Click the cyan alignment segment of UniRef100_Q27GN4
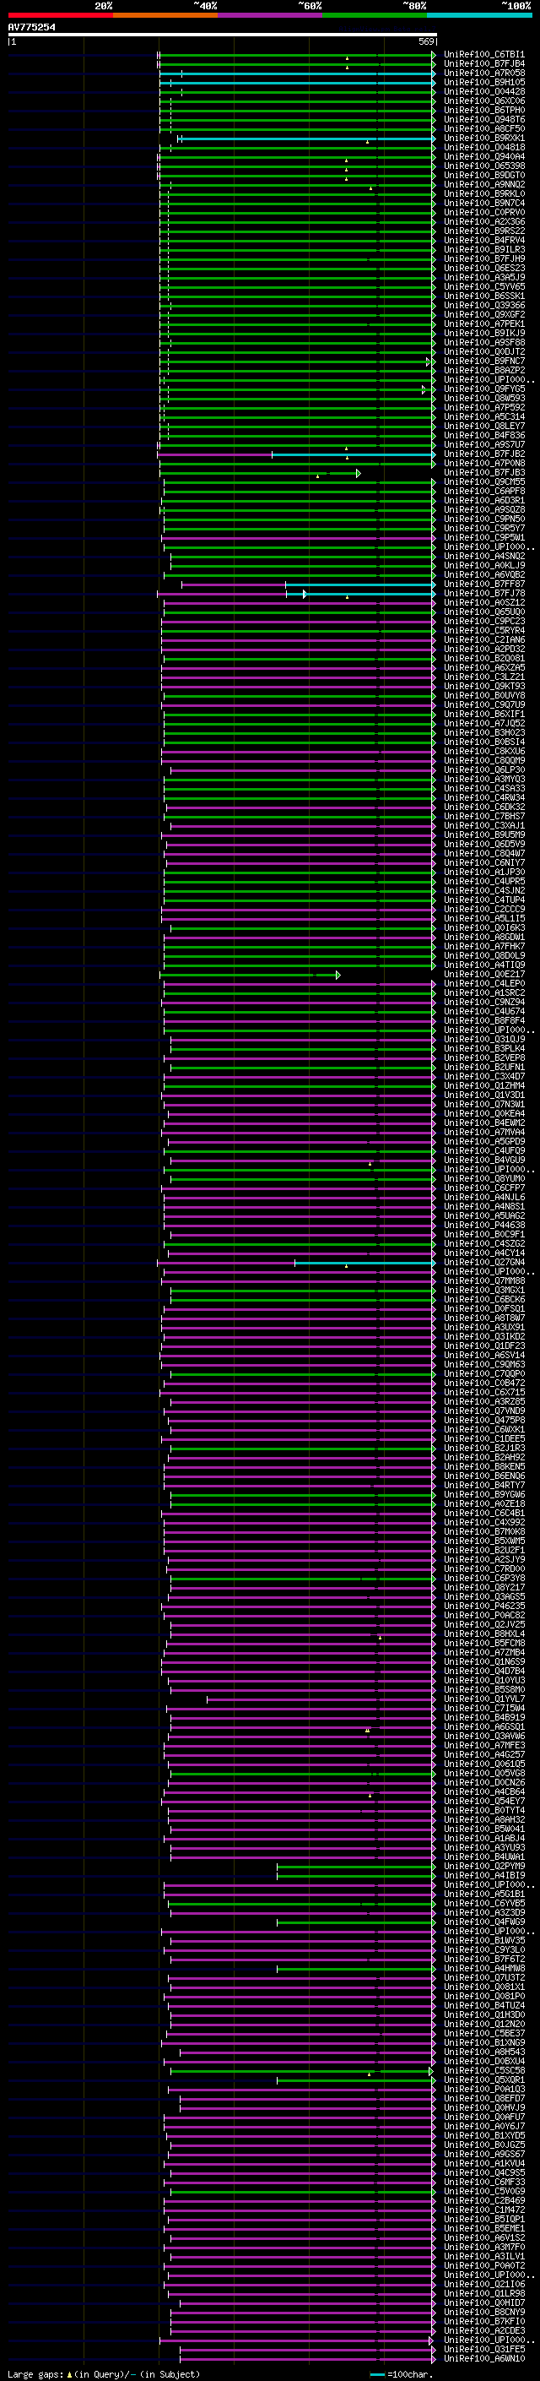 point(364,1263)
